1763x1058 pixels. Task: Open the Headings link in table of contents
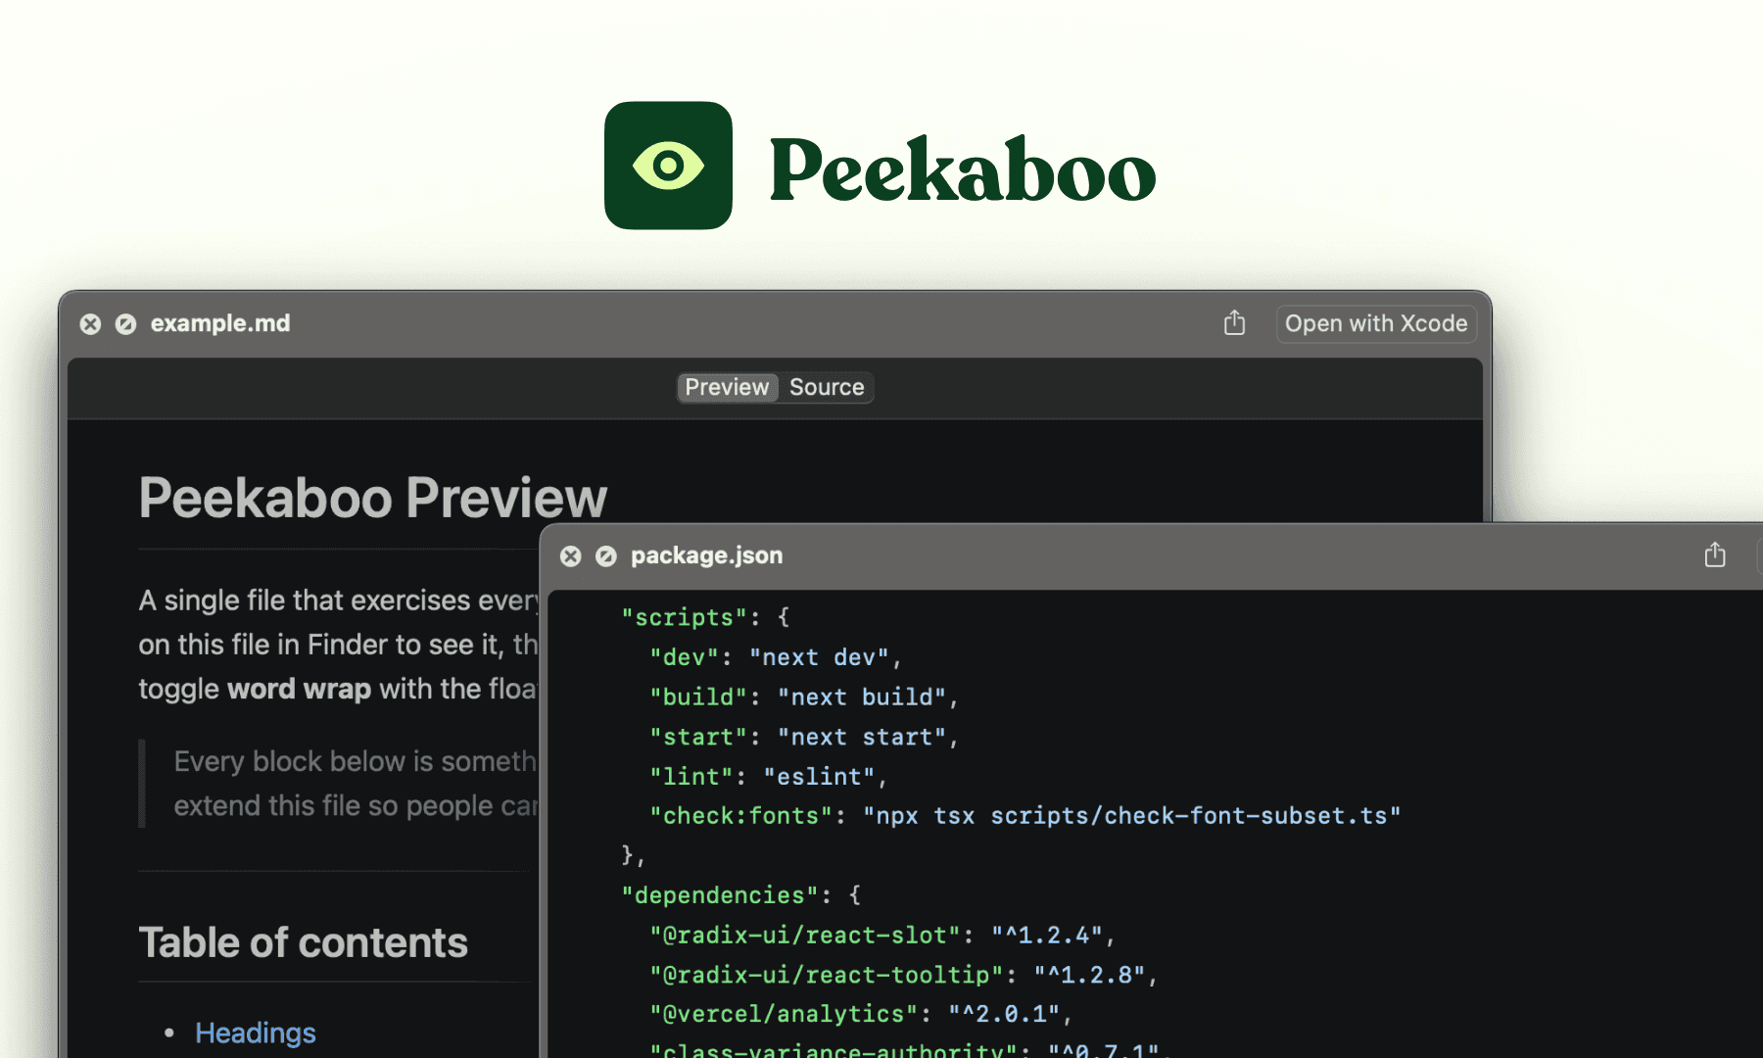(x=256, y=1033)
